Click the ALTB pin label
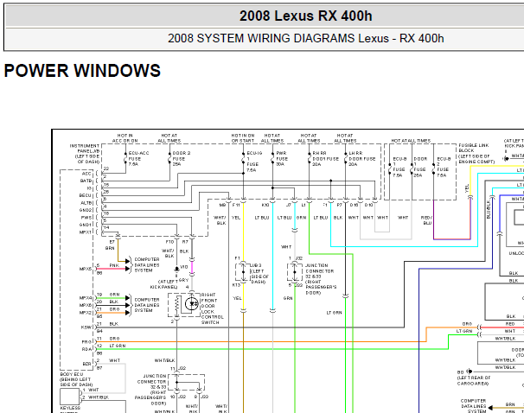 [x=86, y=203]
